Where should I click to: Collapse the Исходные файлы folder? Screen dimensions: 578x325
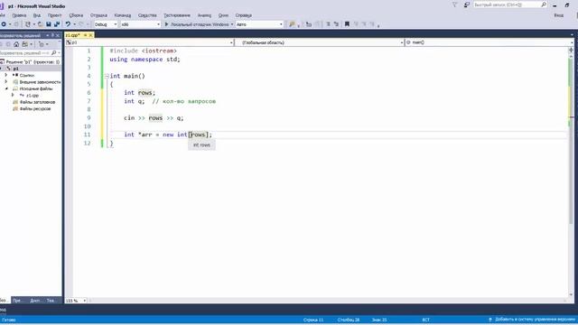(6, 88)
